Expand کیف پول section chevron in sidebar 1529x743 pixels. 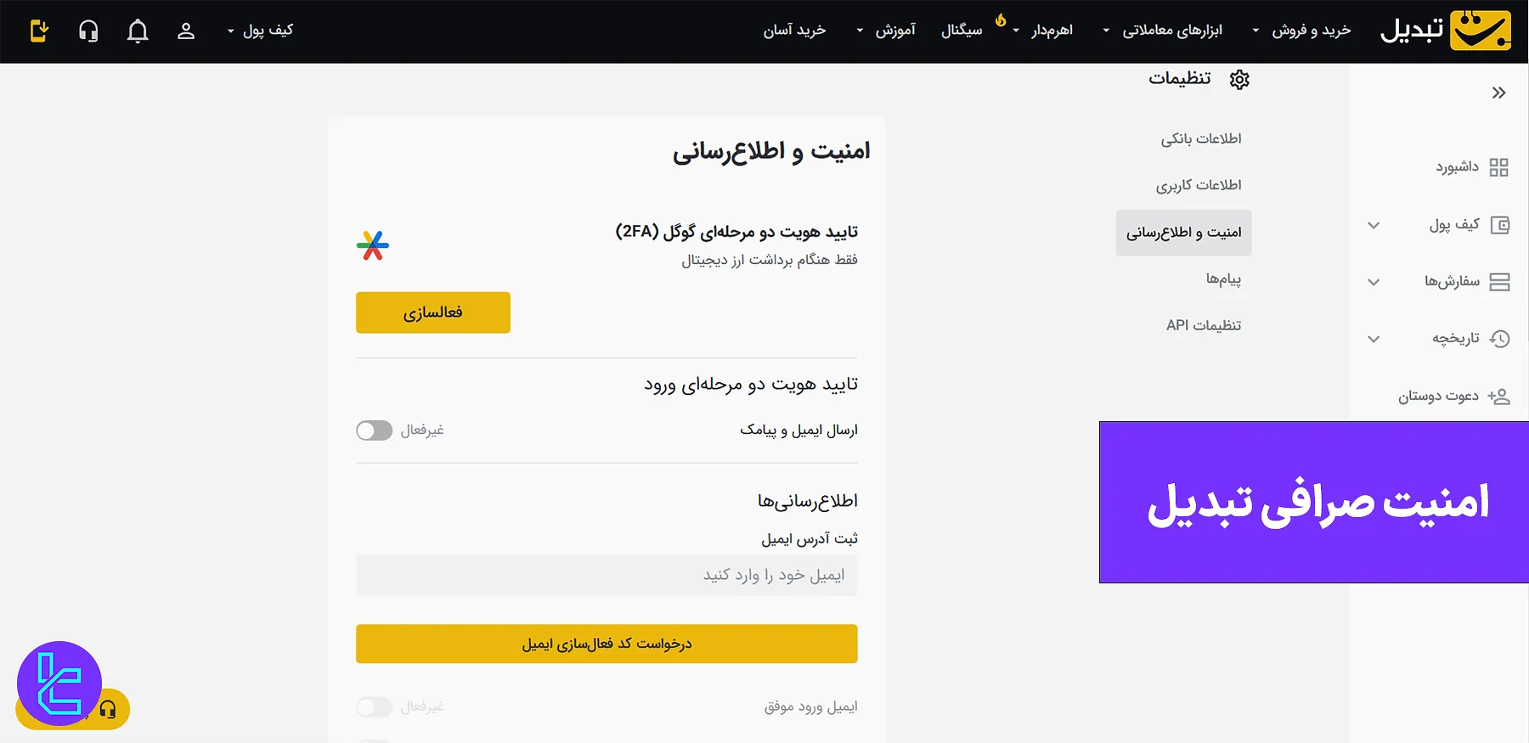point(1374,226)
